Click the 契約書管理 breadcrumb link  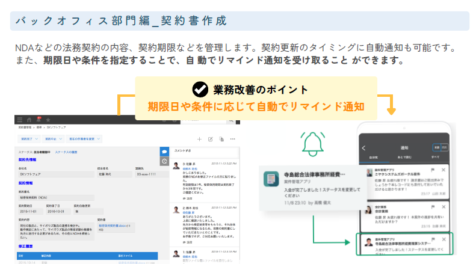click(25, 127)
